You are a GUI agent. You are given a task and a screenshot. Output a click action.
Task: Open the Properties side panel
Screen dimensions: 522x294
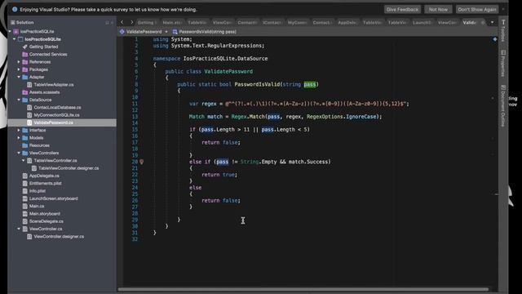pos(503,64)
